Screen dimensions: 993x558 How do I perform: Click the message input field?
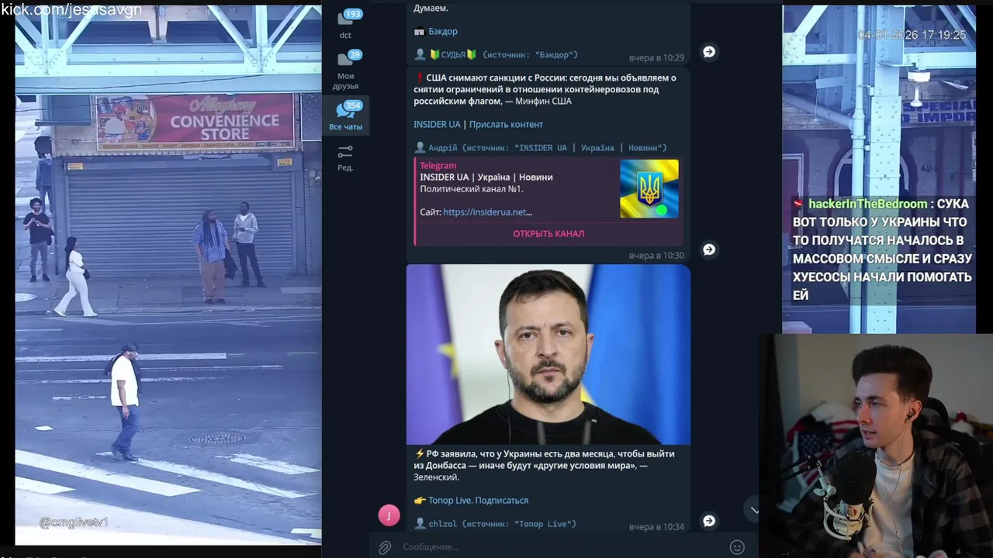[x=562, y=547]
